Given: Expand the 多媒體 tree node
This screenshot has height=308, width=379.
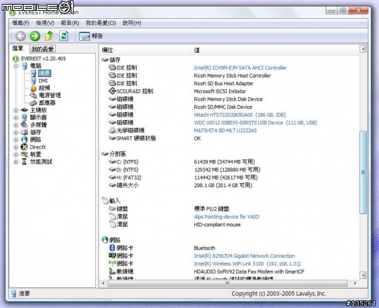Looking at the screenshot, I should tap(16, 125).
